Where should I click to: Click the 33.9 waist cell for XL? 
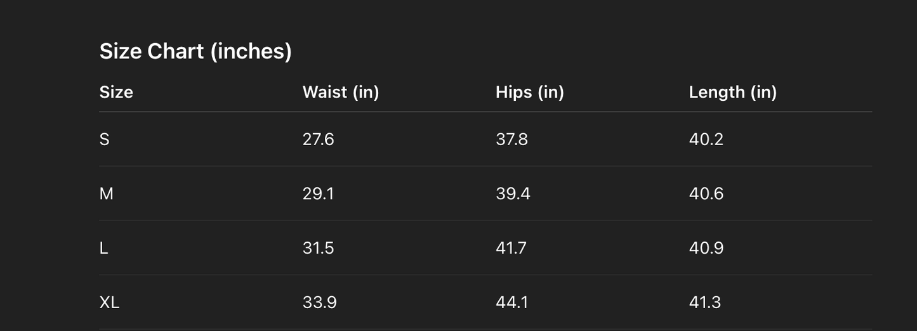[x=320, y=302]
